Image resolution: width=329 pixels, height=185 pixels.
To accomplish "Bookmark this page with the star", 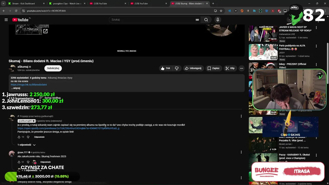I will 221,11.
